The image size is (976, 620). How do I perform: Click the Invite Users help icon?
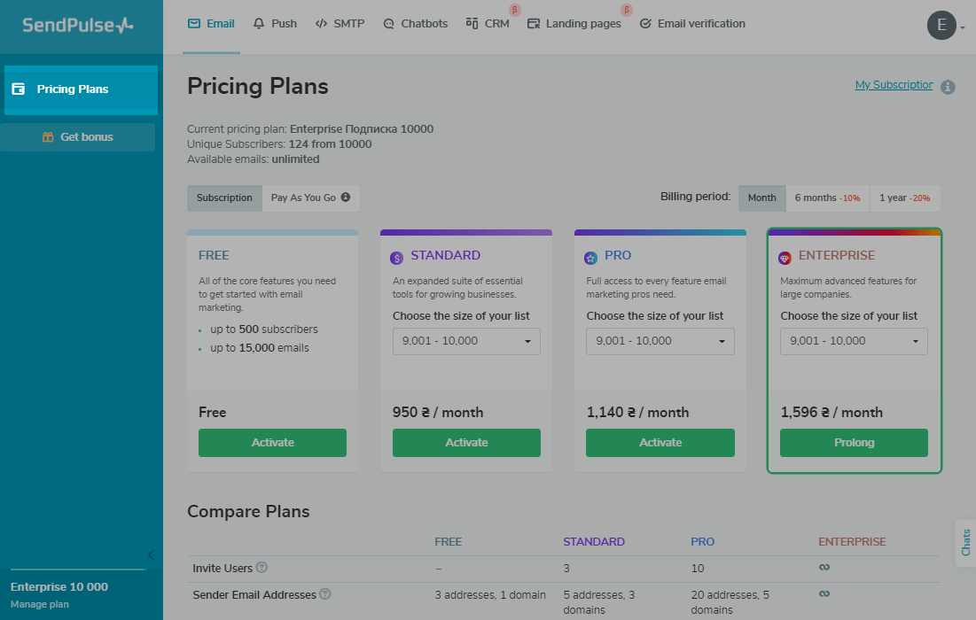pos(262,567)
